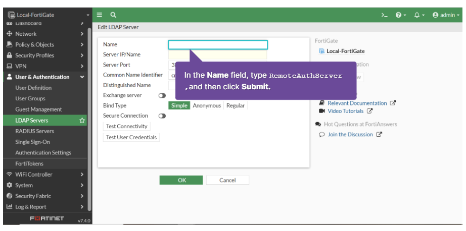Screen dimensions: 466x231
Task: Open Relevant Documentation link
Action: coord(357,103)
